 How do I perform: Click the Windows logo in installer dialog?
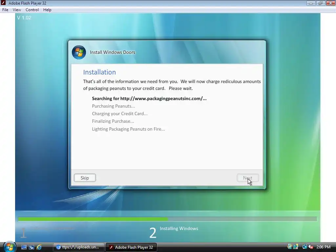click(79, 52)
